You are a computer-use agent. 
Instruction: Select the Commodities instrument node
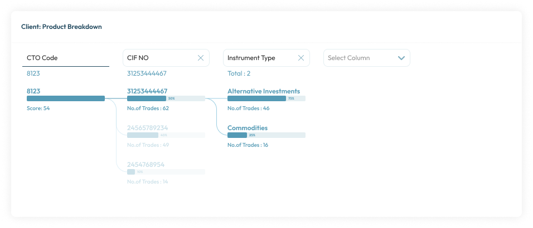[x=248, y=127]
